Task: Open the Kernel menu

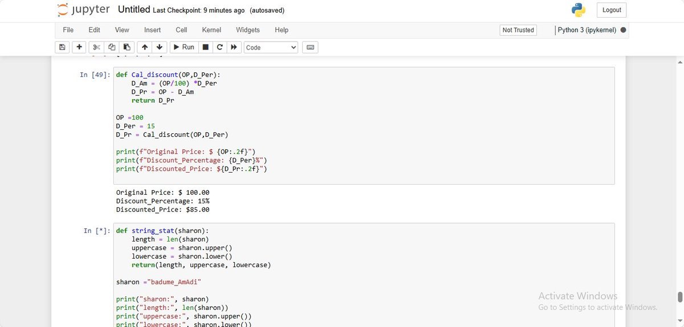Action: coord(211,30)
